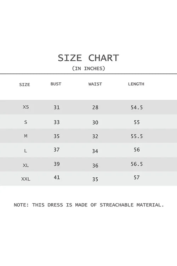Click the XL size row label

[x=26, y=165]
